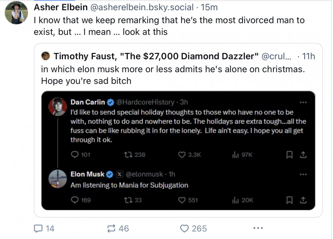
Task: Open the three-dot more options menu below the post
Action: (x=258, y=228)
